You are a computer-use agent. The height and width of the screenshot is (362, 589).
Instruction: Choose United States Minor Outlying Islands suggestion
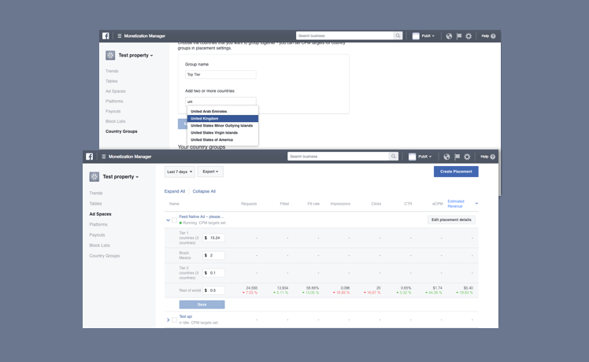point(223,126)
